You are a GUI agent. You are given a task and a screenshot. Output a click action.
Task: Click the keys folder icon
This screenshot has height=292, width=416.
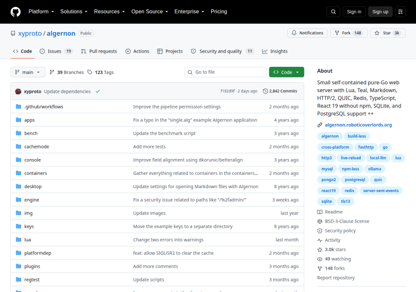coord(18,226)
